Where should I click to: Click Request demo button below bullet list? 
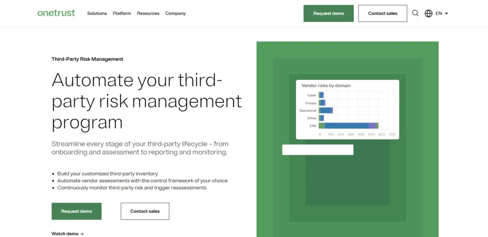coord(77,211)
